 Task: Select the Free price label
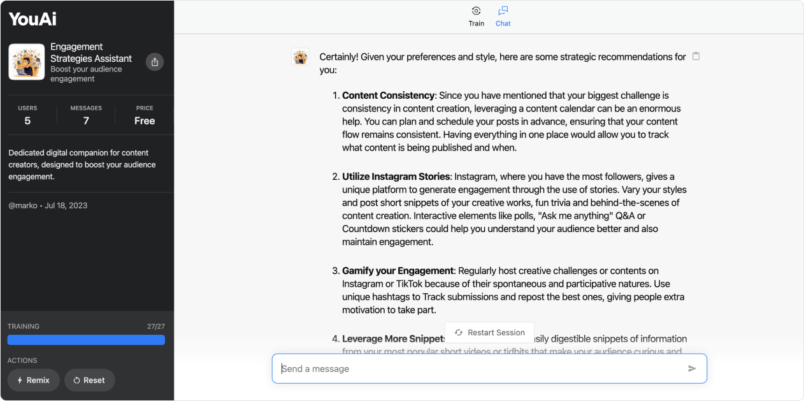(145, 120)
